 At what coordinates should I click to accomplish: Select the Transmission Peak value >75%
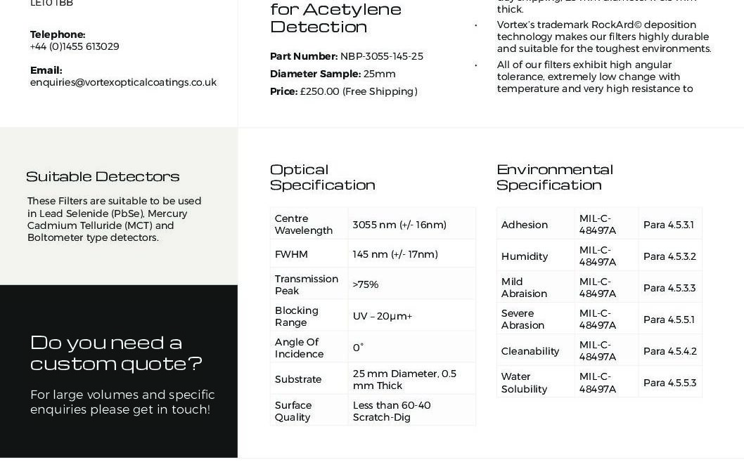point(366,284)
